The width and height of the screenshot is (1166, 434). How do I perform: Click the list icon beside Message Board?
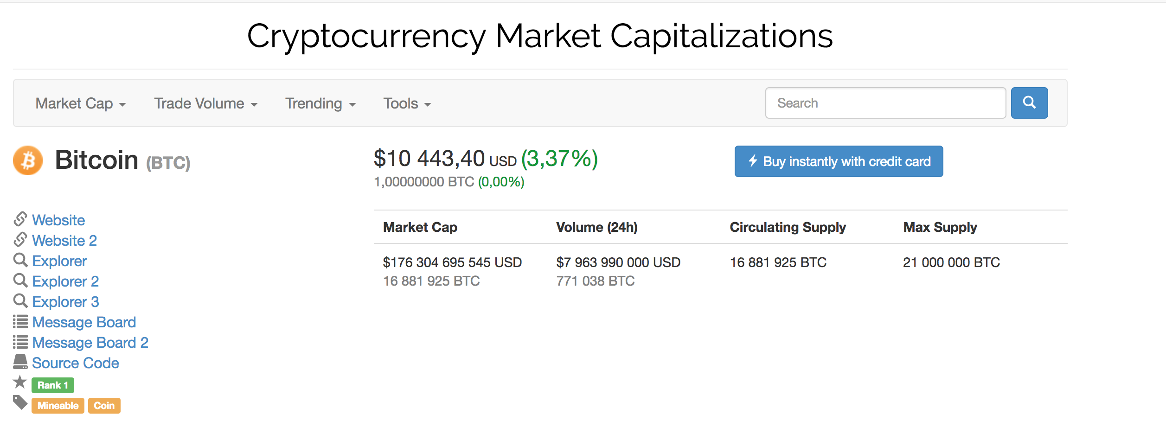(20, 321)
